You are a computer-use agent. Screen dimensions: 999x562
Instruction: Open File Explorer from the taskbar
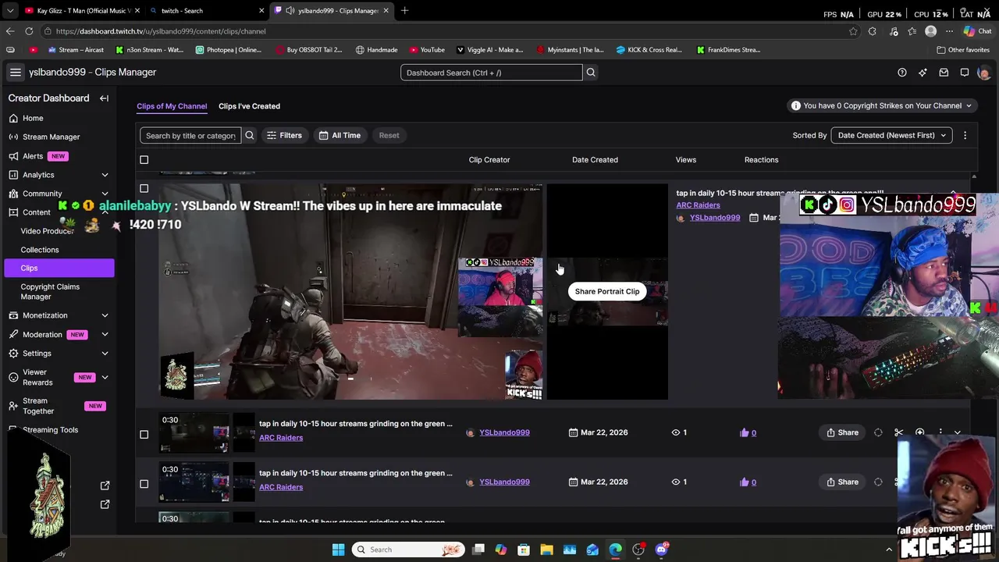click(x=546, y=550)
